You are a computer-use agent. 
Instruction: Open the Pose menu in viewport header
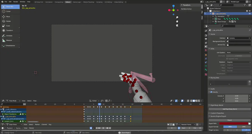pyautogui.click(x=35, y=101)
